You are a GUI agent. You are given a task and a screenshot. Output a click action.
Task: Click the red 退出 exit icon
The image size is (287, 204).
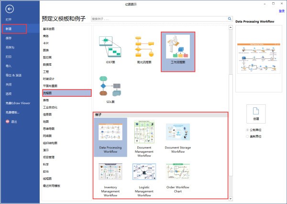pos(7,122)
